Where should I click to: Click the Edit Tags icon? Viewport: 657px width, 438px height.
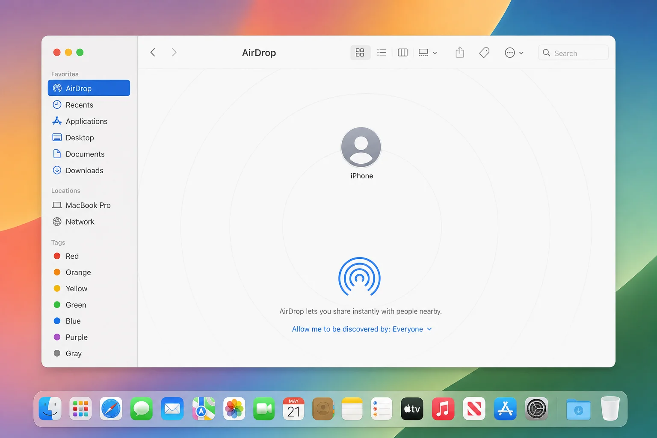484,53
